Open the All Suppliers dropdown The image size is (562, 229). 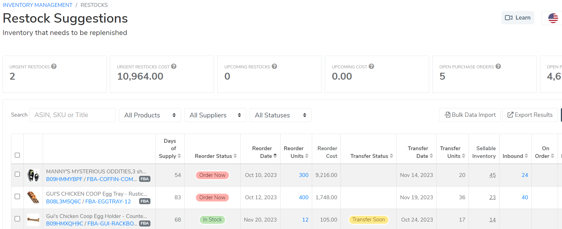(x=215, y=115)
